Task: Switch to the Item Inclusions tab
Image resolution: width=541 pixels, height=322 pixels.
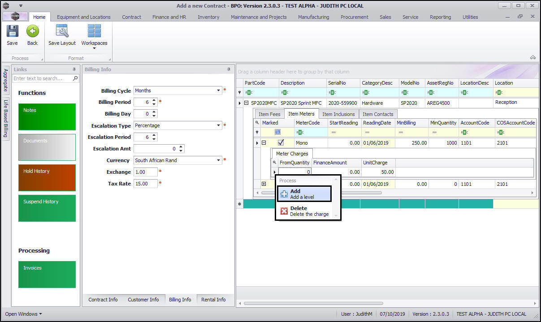Action: [338, 114]
